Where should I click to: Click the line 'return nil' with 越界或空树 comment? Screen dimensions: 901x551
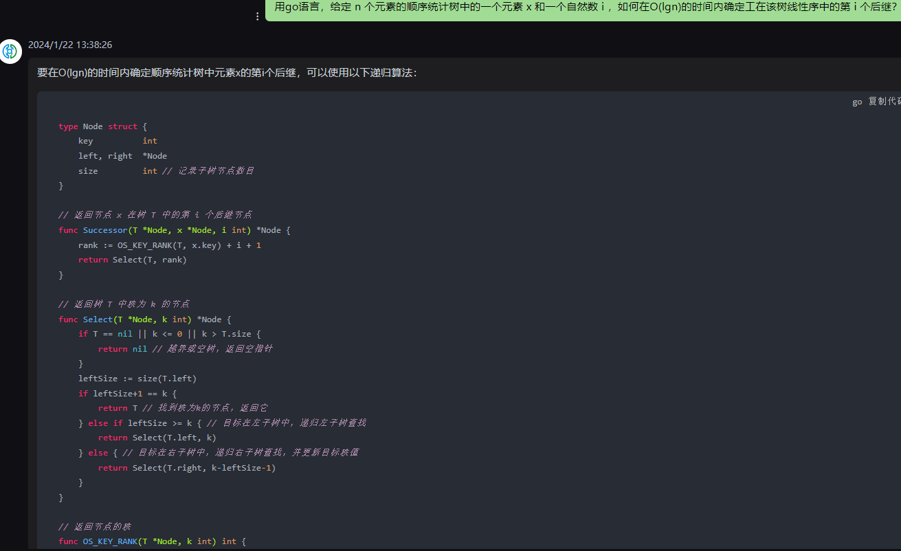[186, 349]
